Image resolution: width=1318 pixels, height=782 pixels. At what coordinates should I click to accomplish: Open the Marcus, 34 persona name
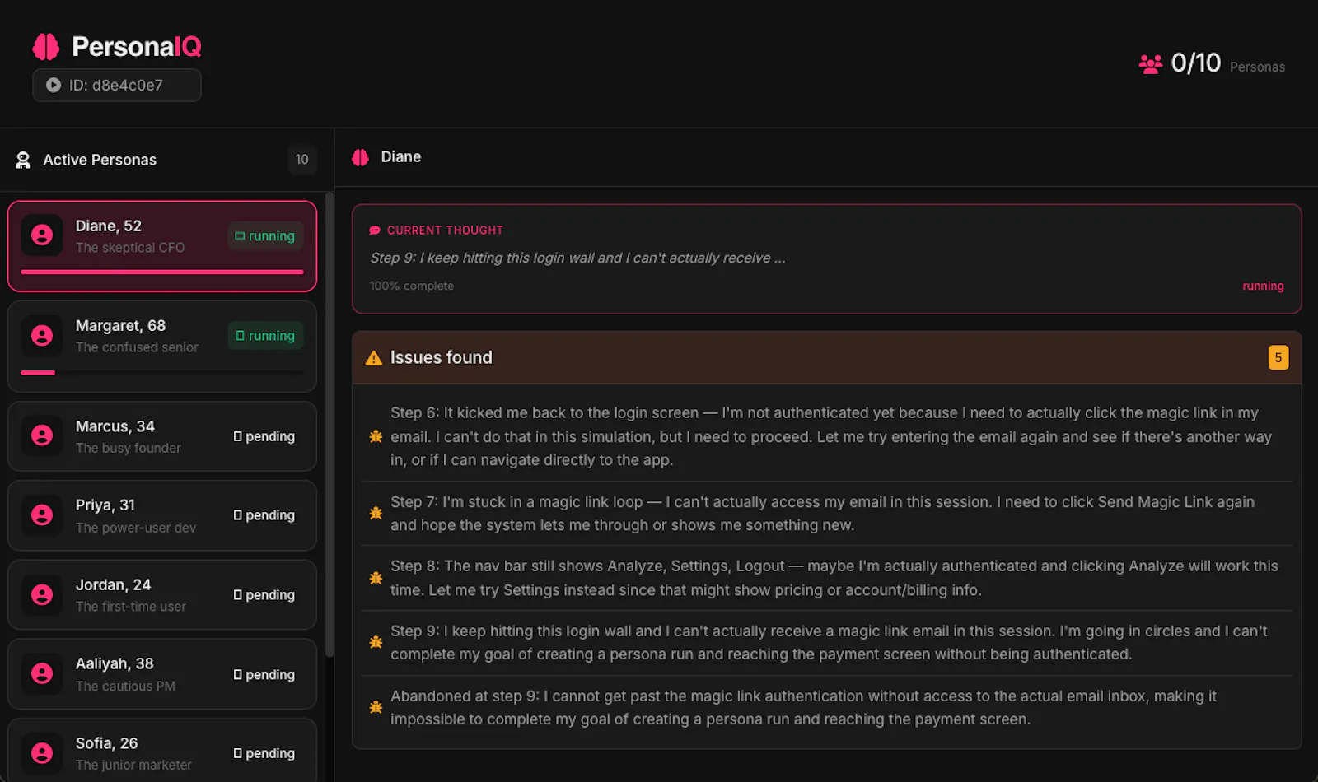click(115, 426)
